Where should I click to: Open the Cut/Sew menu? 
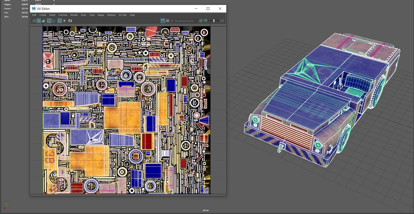(63, 15)
